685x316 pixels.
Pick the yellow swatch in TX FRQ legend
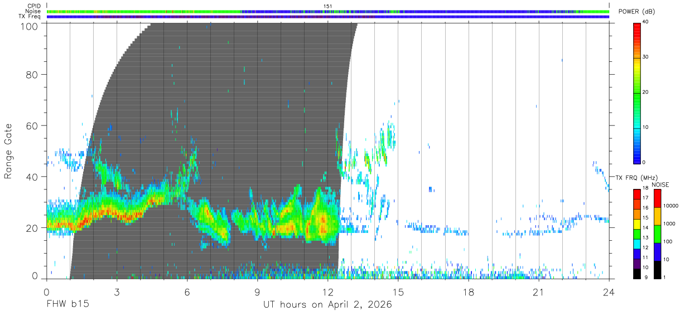coord(636,223)
